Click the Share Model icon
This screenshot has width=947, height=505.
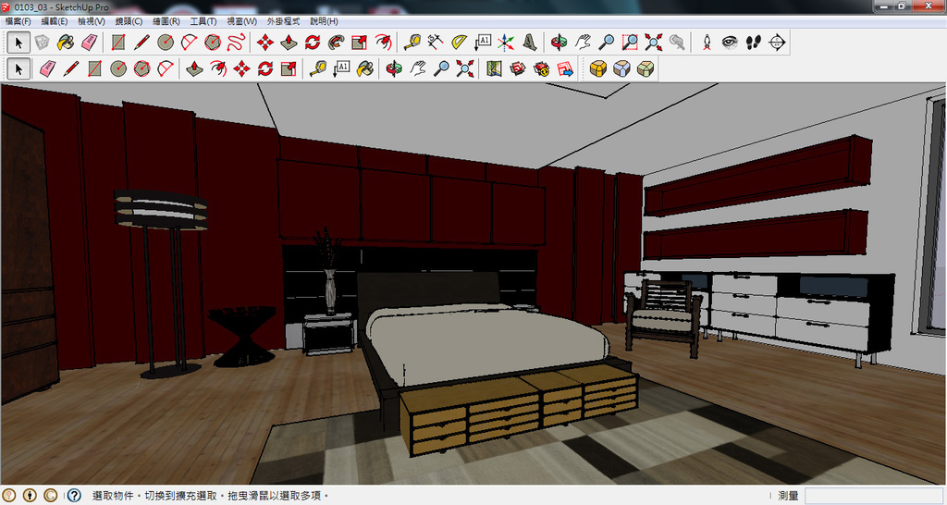pyautogui.click(x=542, y=68)
